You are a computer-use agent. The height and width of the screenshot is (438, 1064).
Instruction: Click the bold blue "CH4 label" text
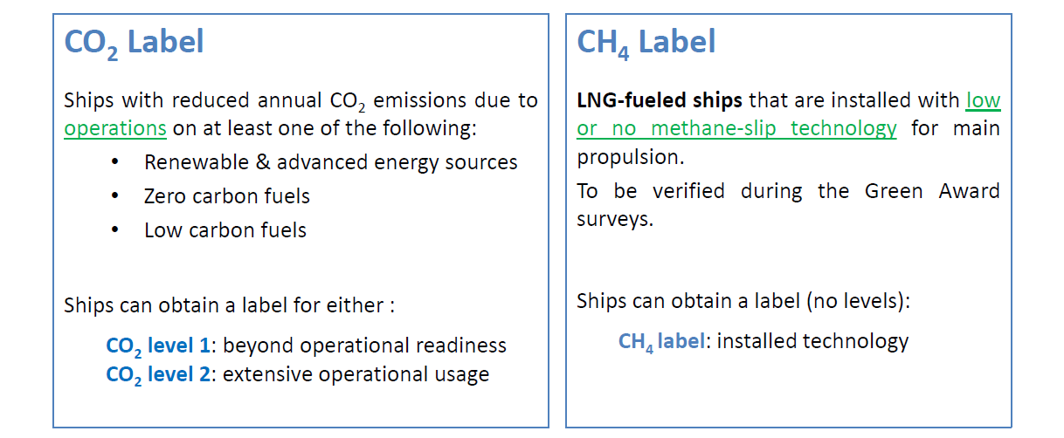click(660, 341)
